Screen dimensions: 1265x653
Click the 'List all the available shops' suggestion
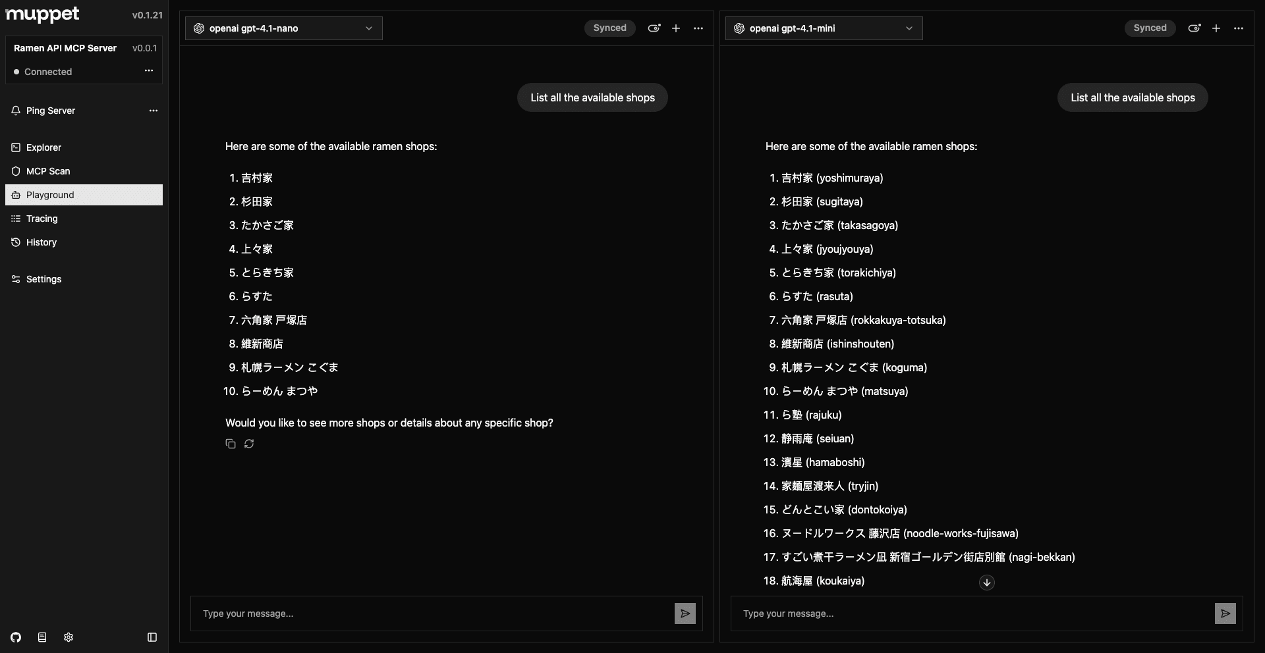point(592,97)
